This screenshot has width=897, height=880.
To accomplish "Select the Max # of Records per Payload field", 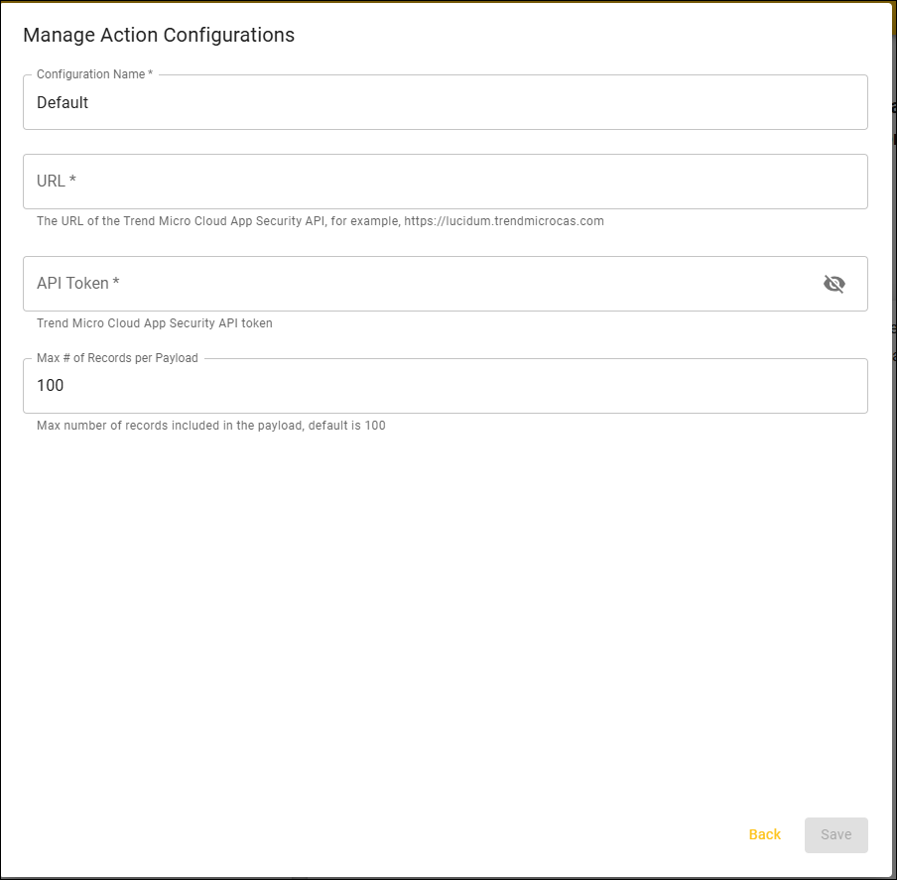I will point(446,386).
